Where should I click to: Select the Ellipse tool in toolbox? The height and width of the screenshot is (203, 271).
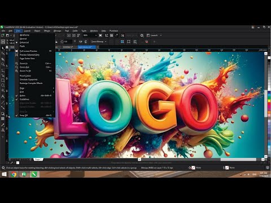tap(3, 85)
